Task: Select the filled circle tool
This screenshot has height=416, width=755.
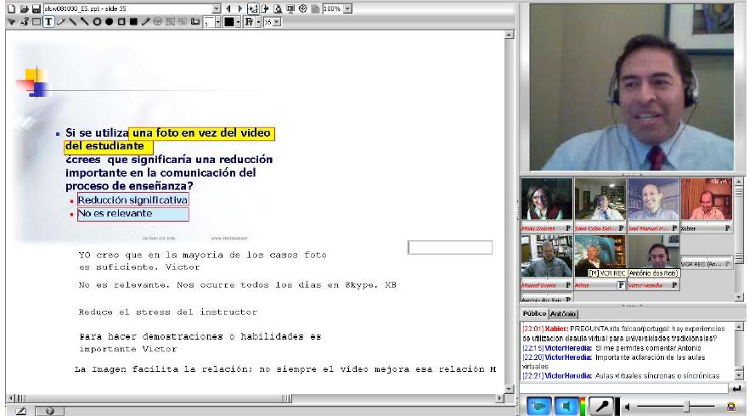Action: [110, 22]
